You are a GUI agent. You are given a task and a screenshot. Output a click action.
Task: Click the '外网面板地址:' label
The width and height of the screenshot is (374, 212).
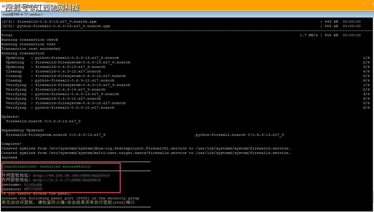16,175
